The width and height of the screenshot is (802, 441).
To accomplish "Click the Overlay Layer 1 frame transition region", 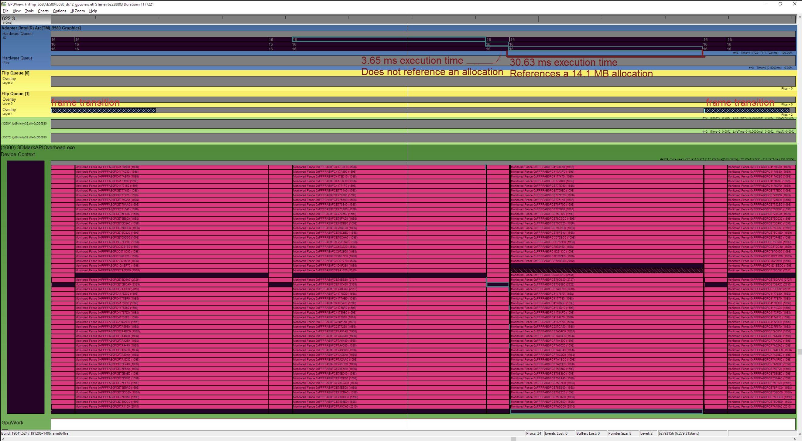I will 103,110.
